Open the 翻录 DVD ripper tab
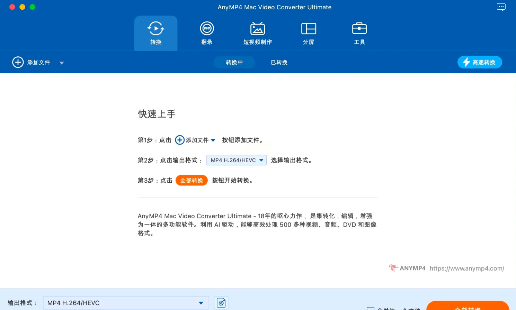516x310 pixels. [207, 33]
